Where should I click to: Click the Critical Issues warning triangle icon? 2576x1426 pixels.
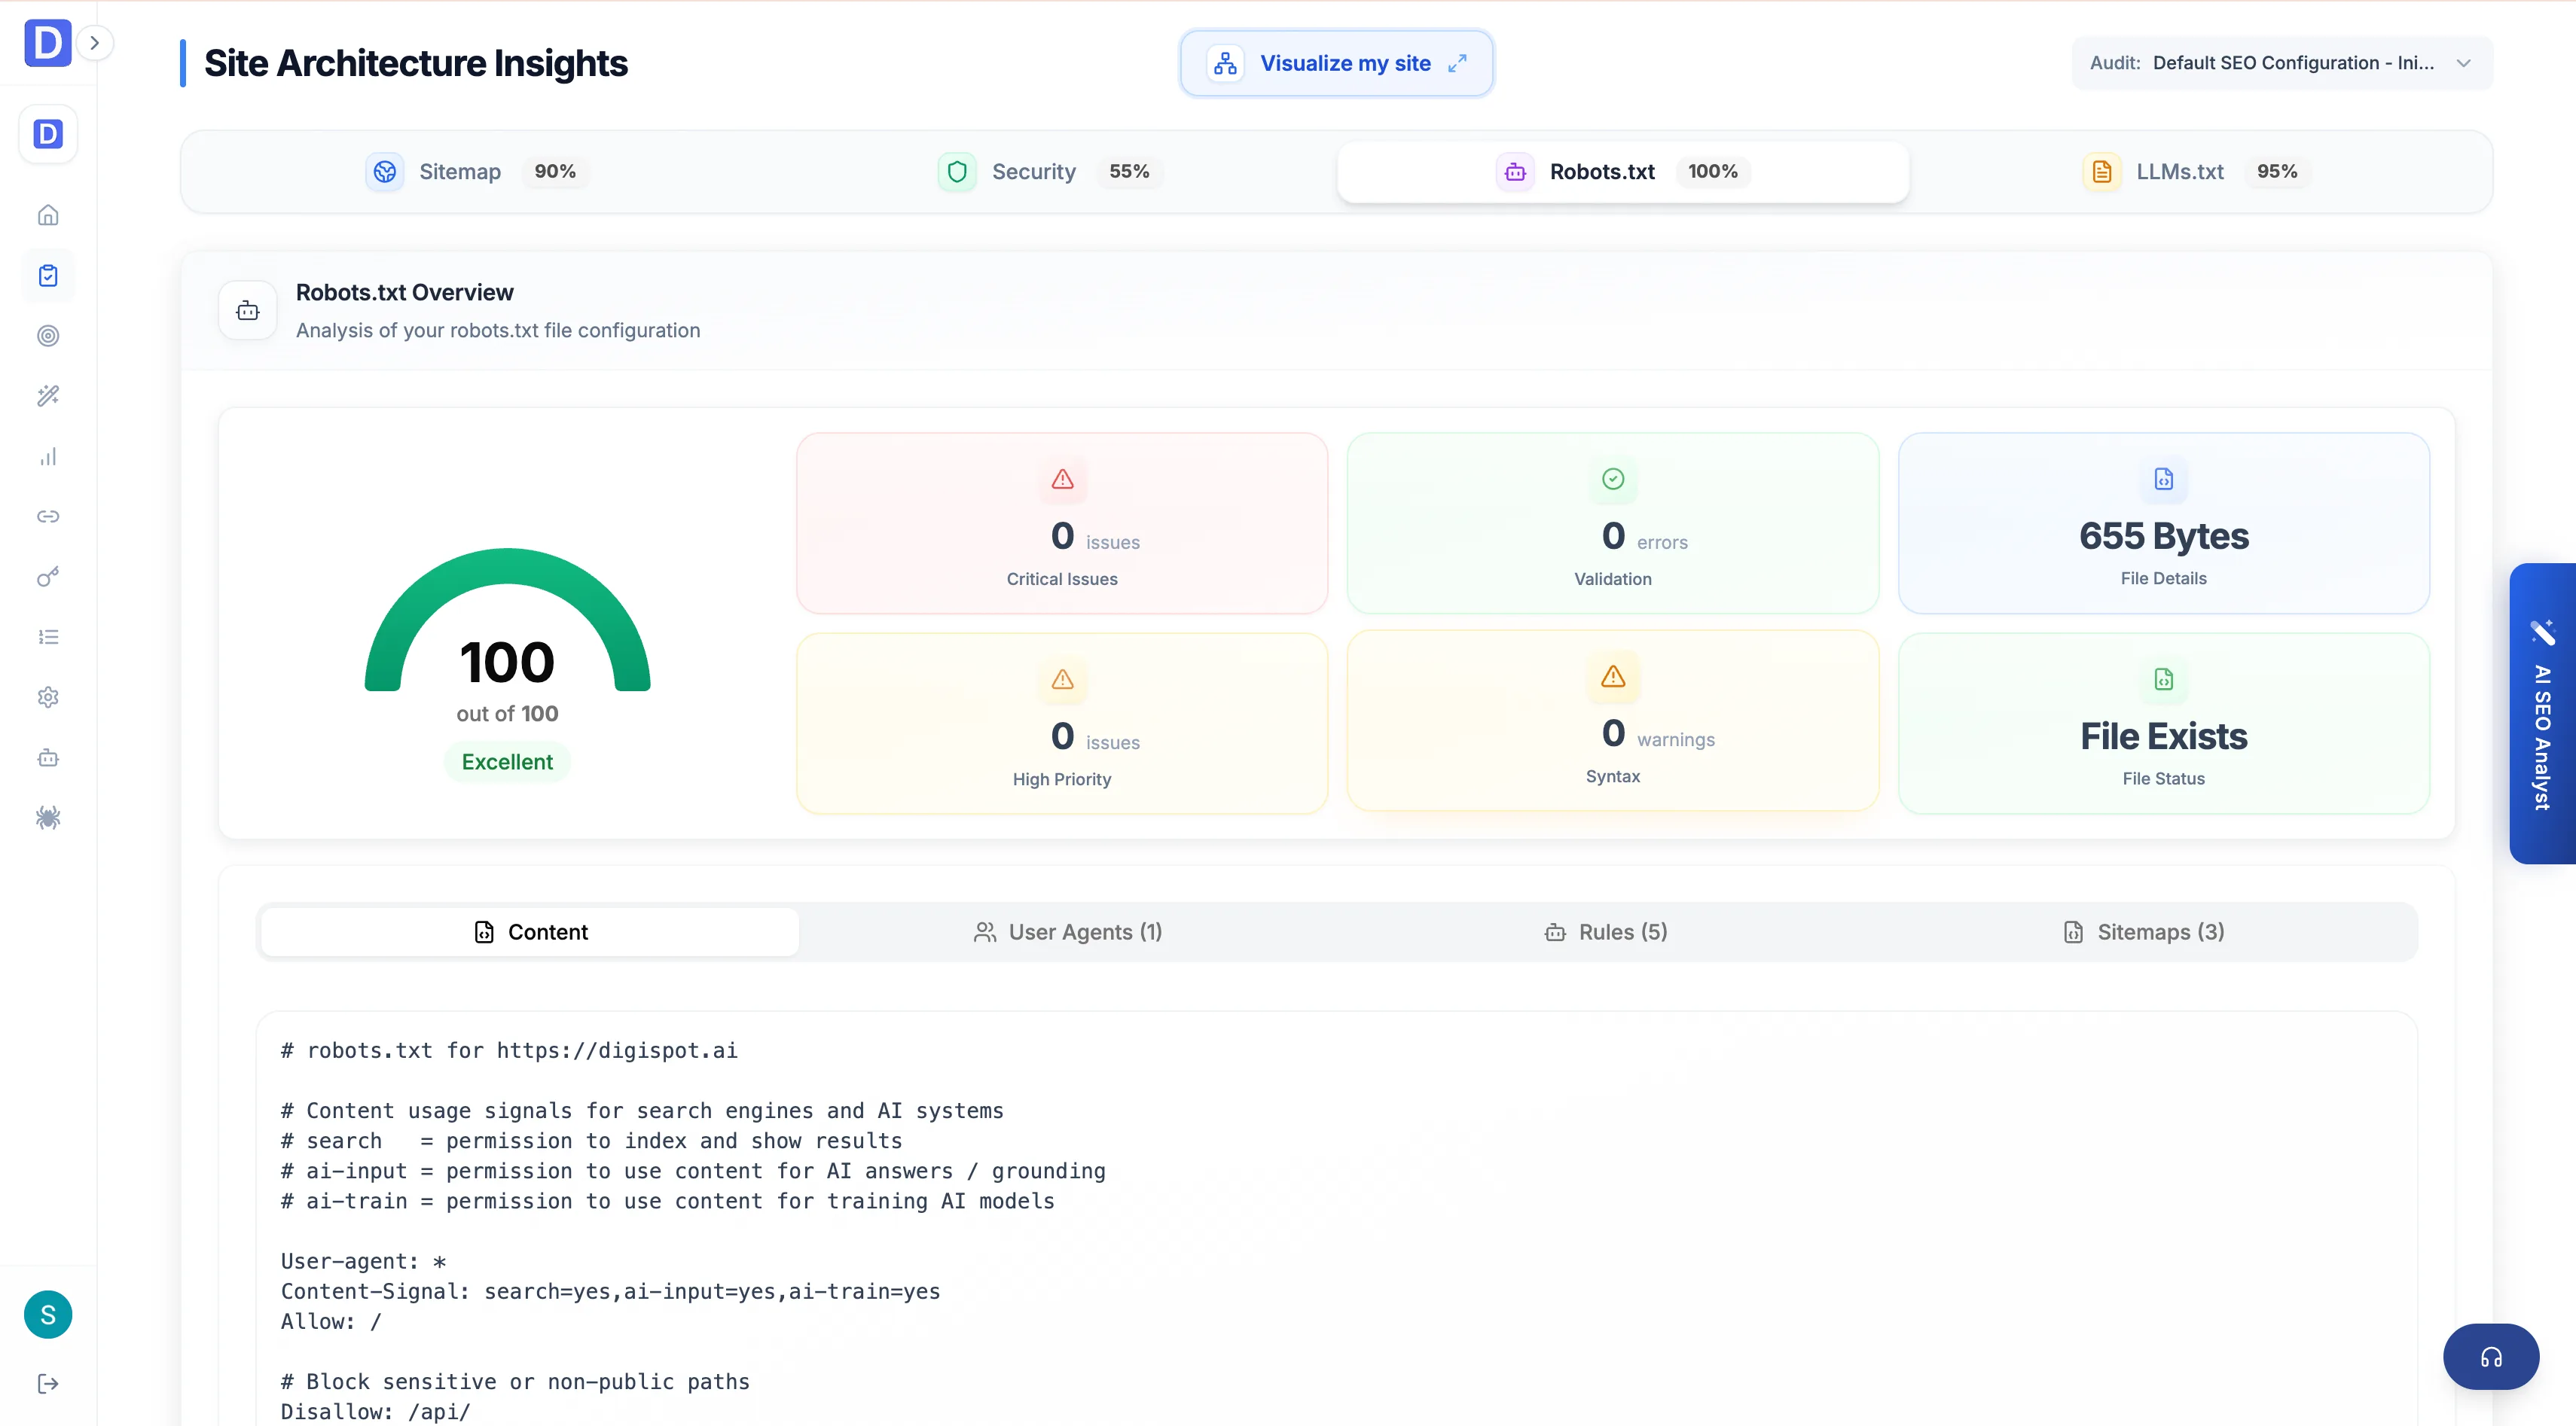point(1062,480)
